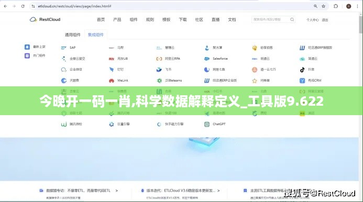Screen dimensions: 363x202
Task: Open the 天眼查 component icon
Action: tap(64, 81)
